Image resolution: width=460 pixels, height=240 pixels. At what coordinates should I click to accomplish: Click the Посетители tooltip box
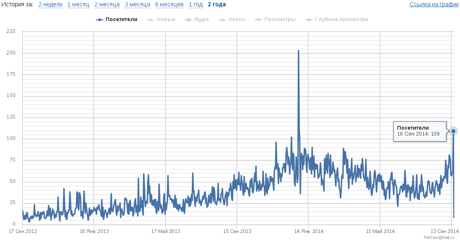click(x=420, y=131)
